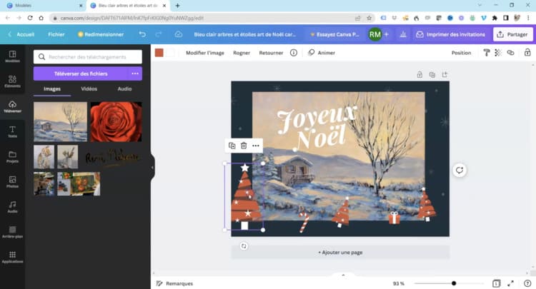Toggle the page lock above the canvas

(420, 74)
